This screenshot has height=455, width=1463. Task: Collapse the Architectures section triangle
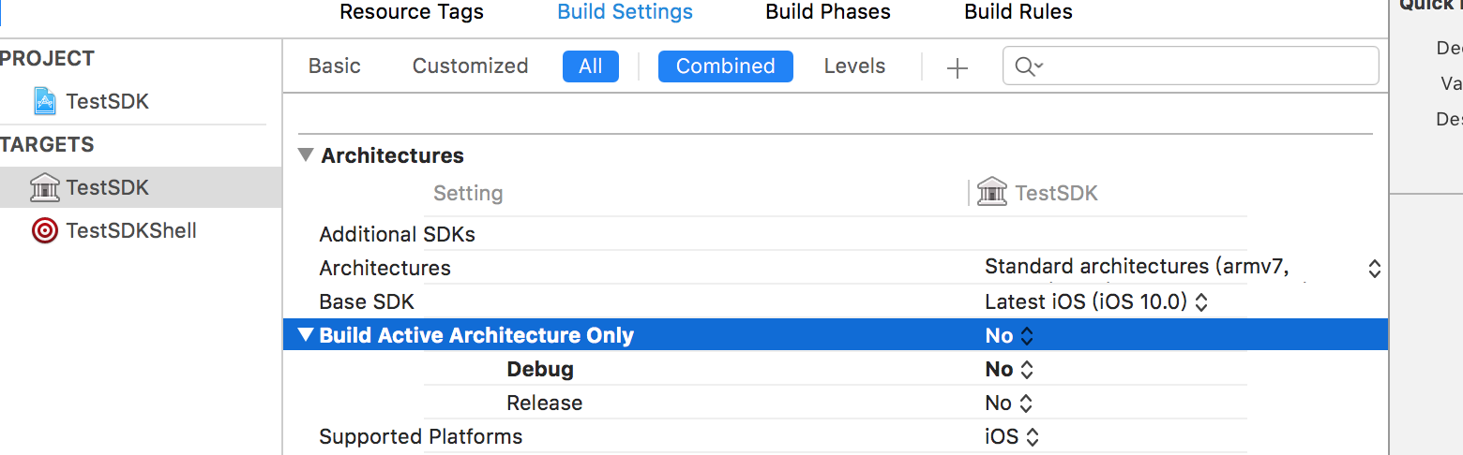click(x=306, y=155)
